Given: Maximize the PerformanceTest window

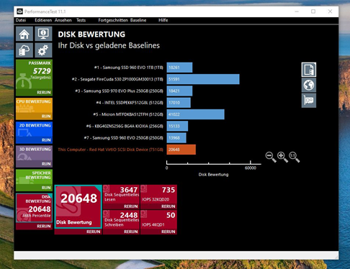Looking at the screenshot, I should pyautogui.click(x=313, y=12).
